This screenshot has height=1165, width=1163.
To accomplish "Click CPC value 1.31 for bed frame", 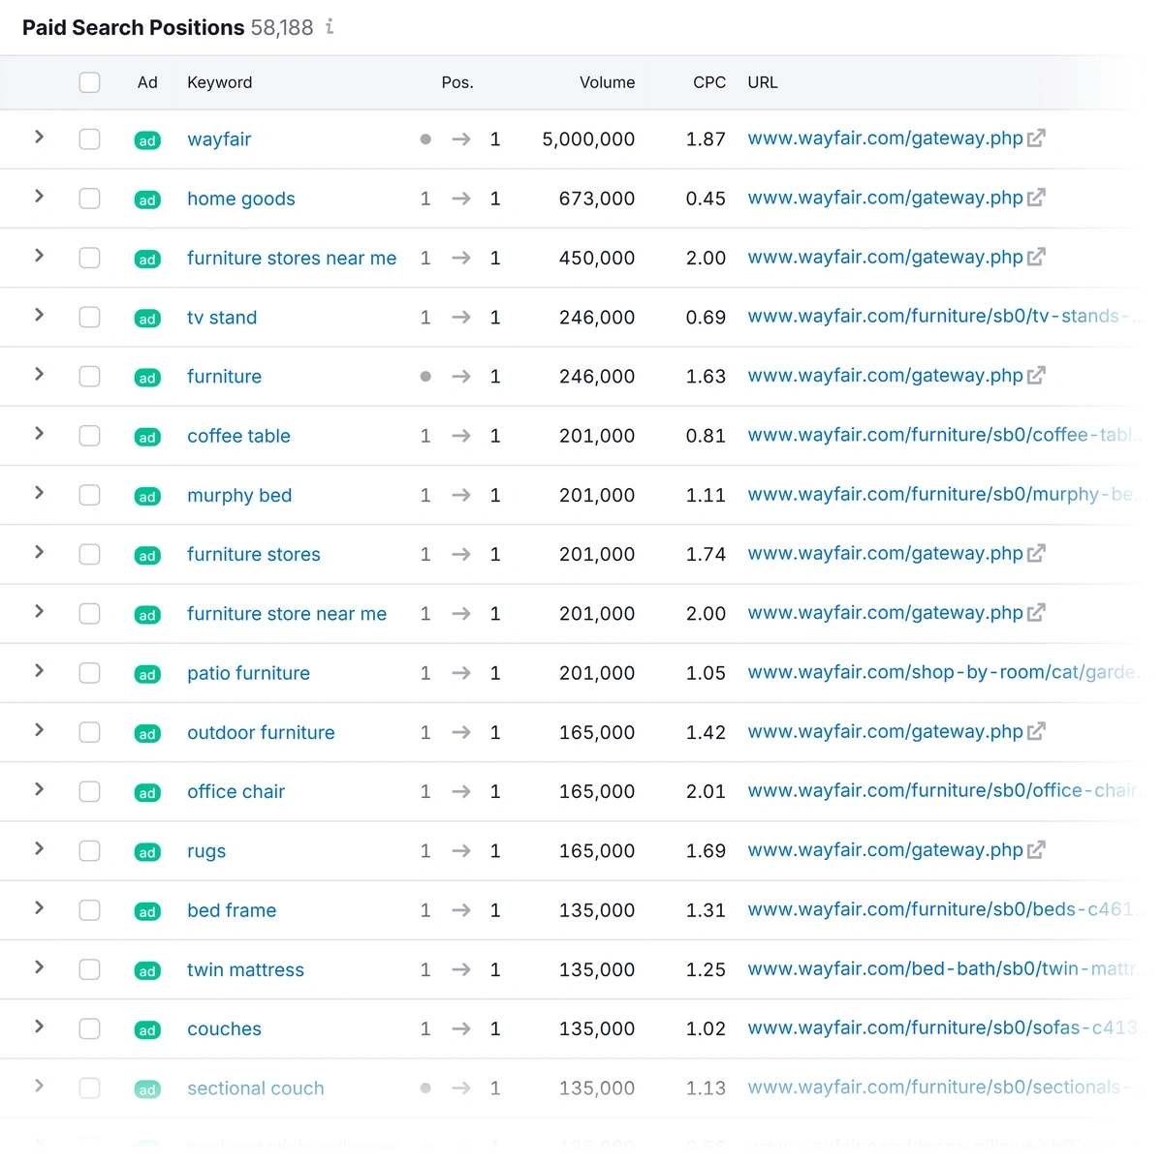I will coord(706,910).
